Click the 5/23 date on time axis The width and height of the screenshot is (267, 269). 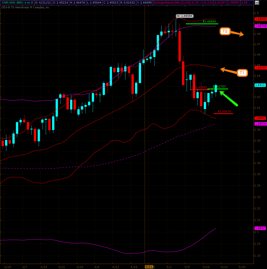tap(224, 267)
